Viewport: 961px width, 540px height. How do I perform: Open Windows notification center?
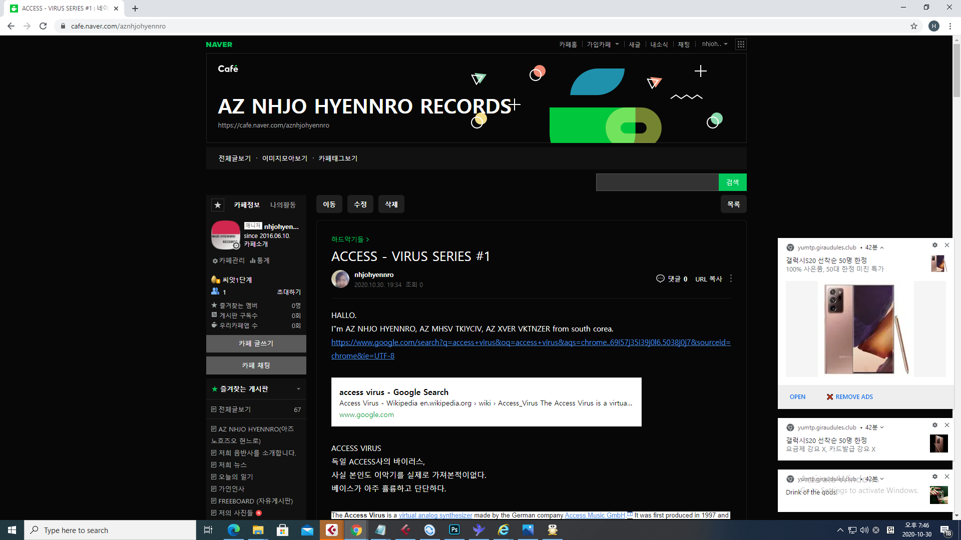coord(945,530)
